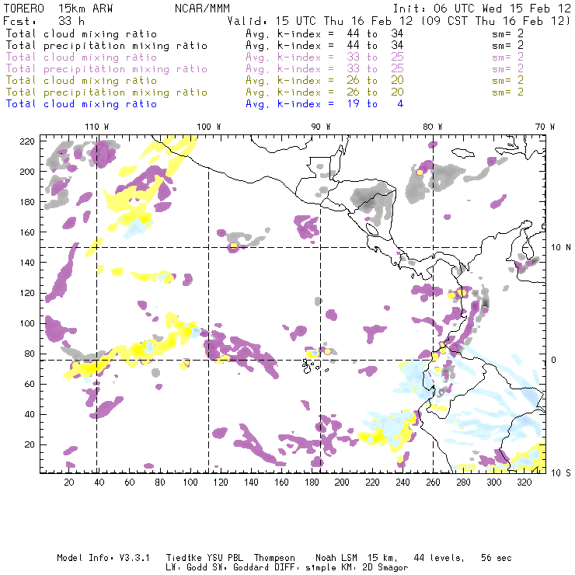Select the purple "Total precipitation mixing ratio" legend label

(x=106, y=69)
